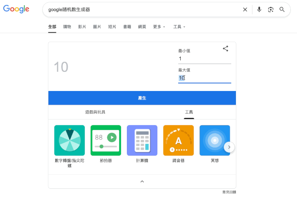Viewport: 297px width, 202px height.
Task: Start voice search with the microphone icon
Action: (x=259, y=9)
